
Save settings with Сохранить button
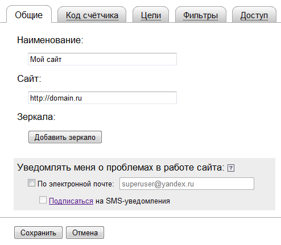coord(38,232)
